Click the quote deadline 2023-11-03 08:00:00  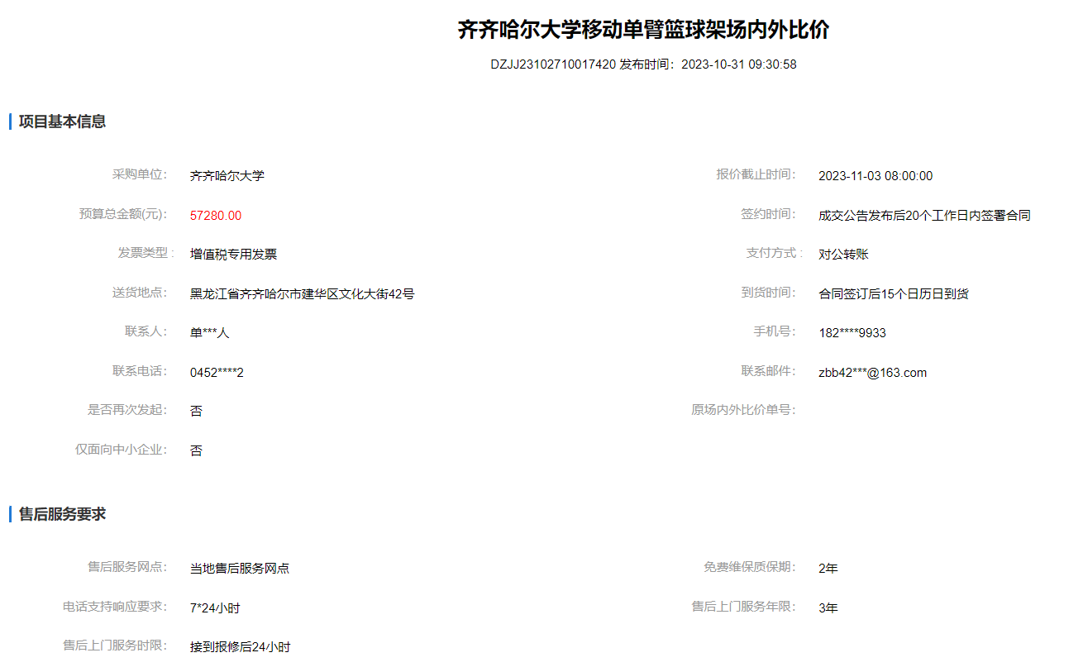875,176
